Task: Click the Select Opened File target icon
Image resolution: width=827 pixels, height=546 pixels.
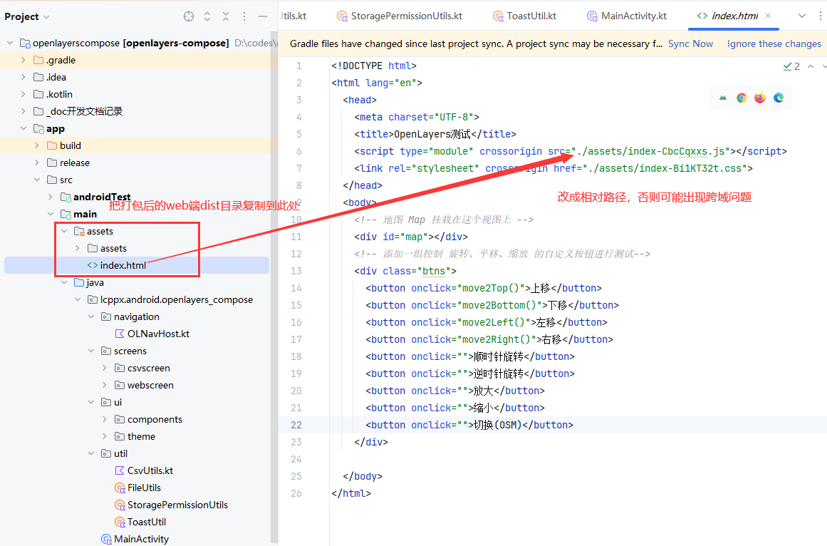Action: (x=188, y=16)
